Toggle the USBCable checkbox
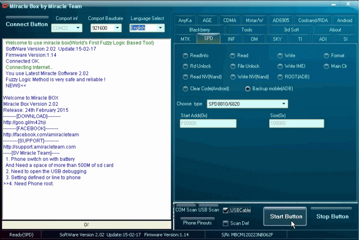Screen dimensions: 359x240 pos(226,210)
